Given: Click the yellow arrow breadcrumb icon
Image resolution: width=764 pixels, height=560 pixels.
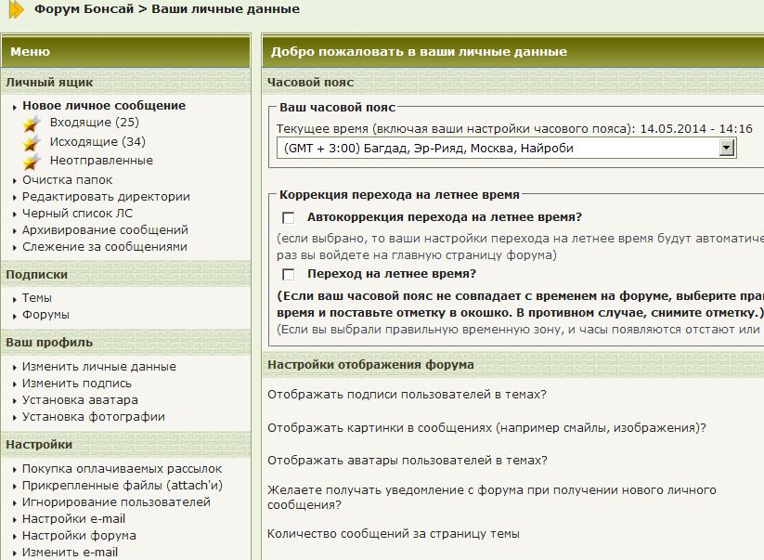Looking at the screenshot, I should 17,9.
